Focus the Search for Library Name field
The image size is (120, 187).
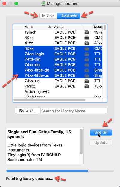click(x=74, y=111)
